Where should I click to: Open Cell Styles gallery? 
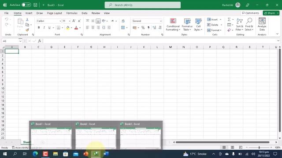point(198,25)
